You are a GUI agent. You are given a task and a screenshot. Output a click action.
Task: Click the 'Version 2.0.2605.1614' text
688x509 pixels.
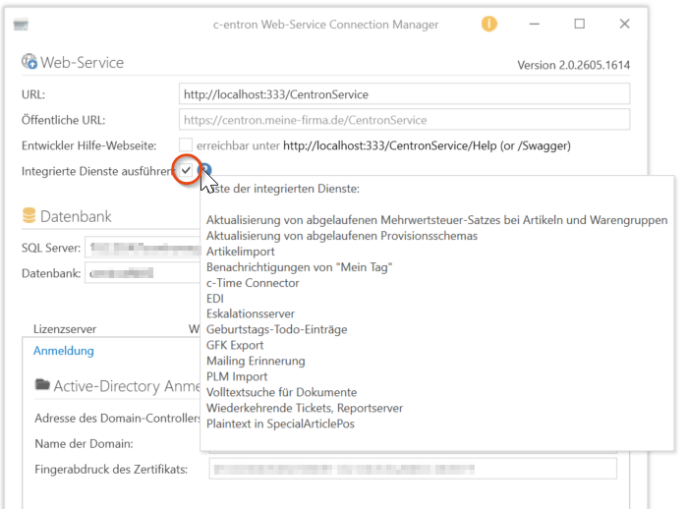click(x=573, y=65)
